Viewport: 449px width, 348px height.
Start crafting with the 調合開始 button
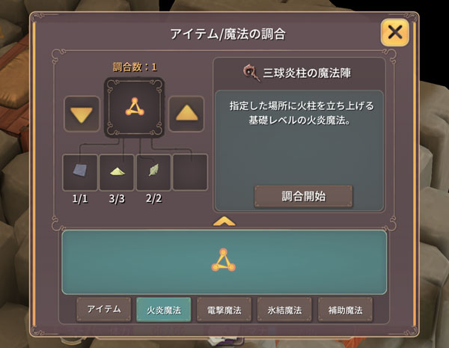(304, 197)
